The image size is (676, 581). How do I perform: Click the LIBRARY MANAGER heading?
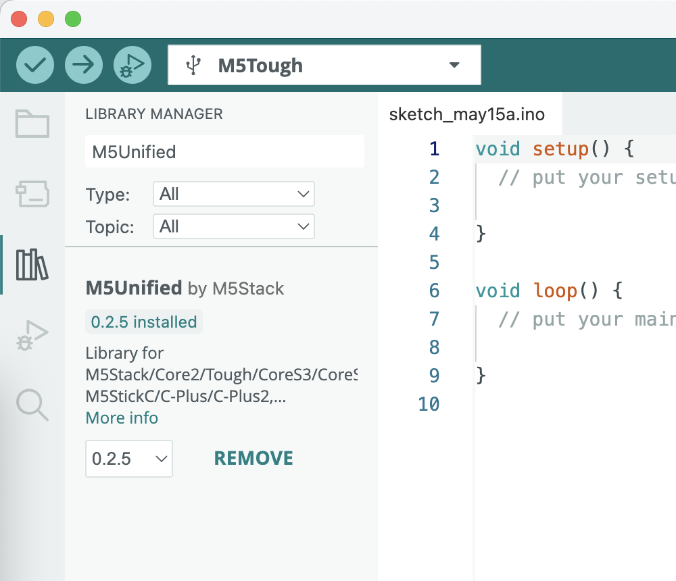pyautogui.click(x=154, y=113)
